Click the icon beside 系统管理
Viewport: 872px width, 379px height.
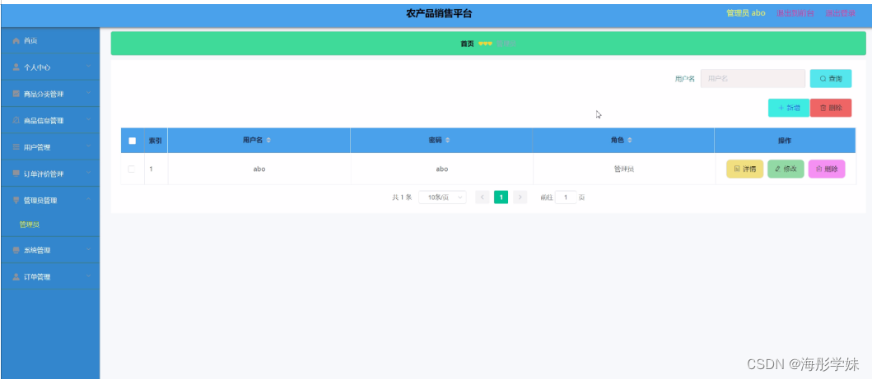[x=16, y=250]
